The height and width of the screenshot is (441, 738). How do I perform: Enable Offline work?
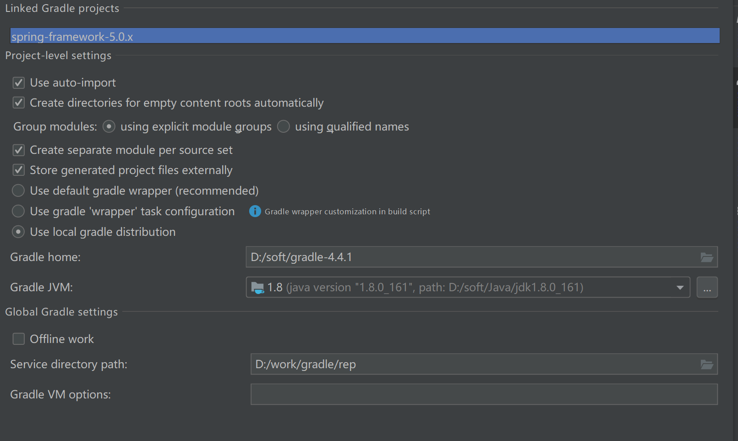pyautogui.click(x=18, y=339)
